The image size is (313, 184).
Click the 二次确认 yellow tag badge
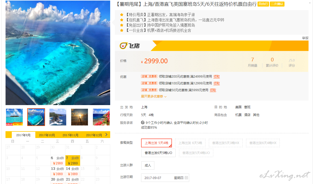pos(277,4)
